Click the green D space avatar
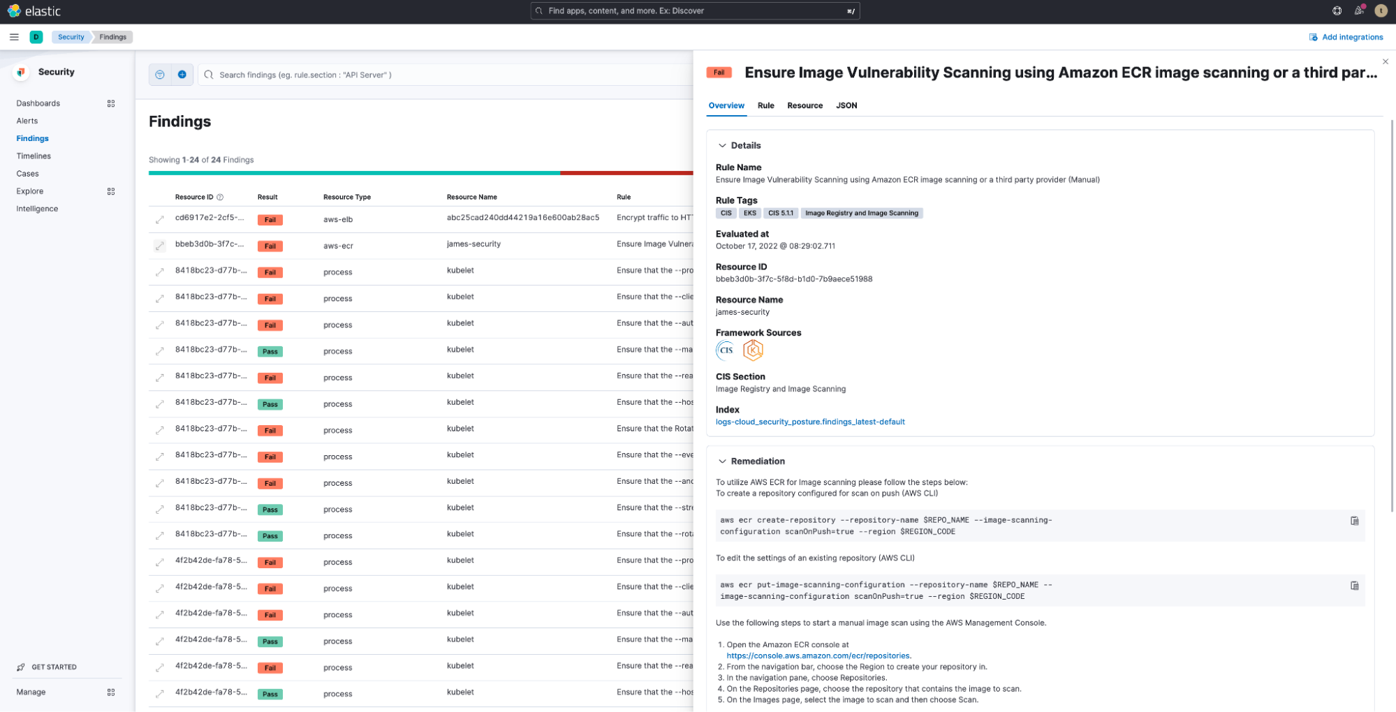Image resolution: width=1396 pixels, height=712 pixels. (x=36, y=37)
